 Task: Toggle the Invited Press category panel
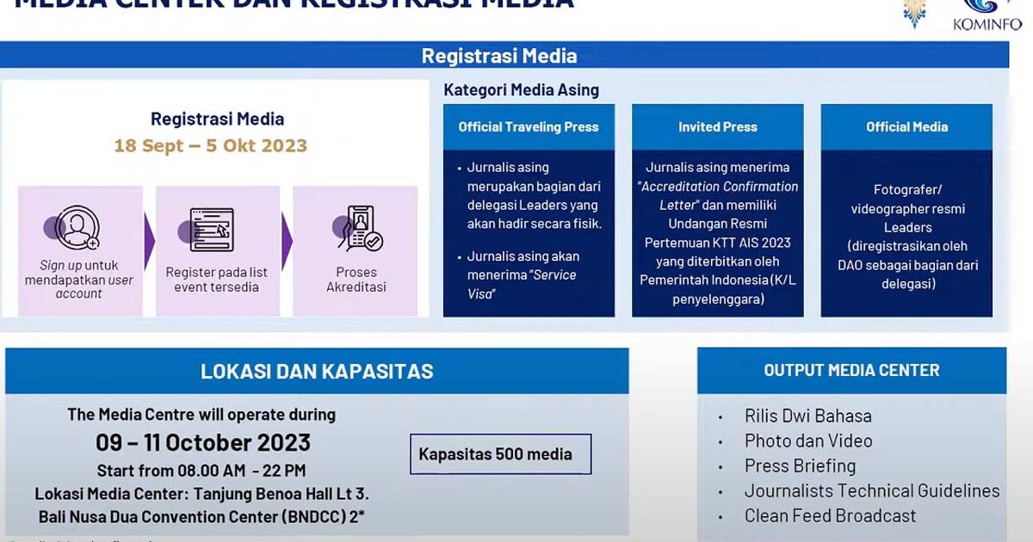[x=718, y=126]
